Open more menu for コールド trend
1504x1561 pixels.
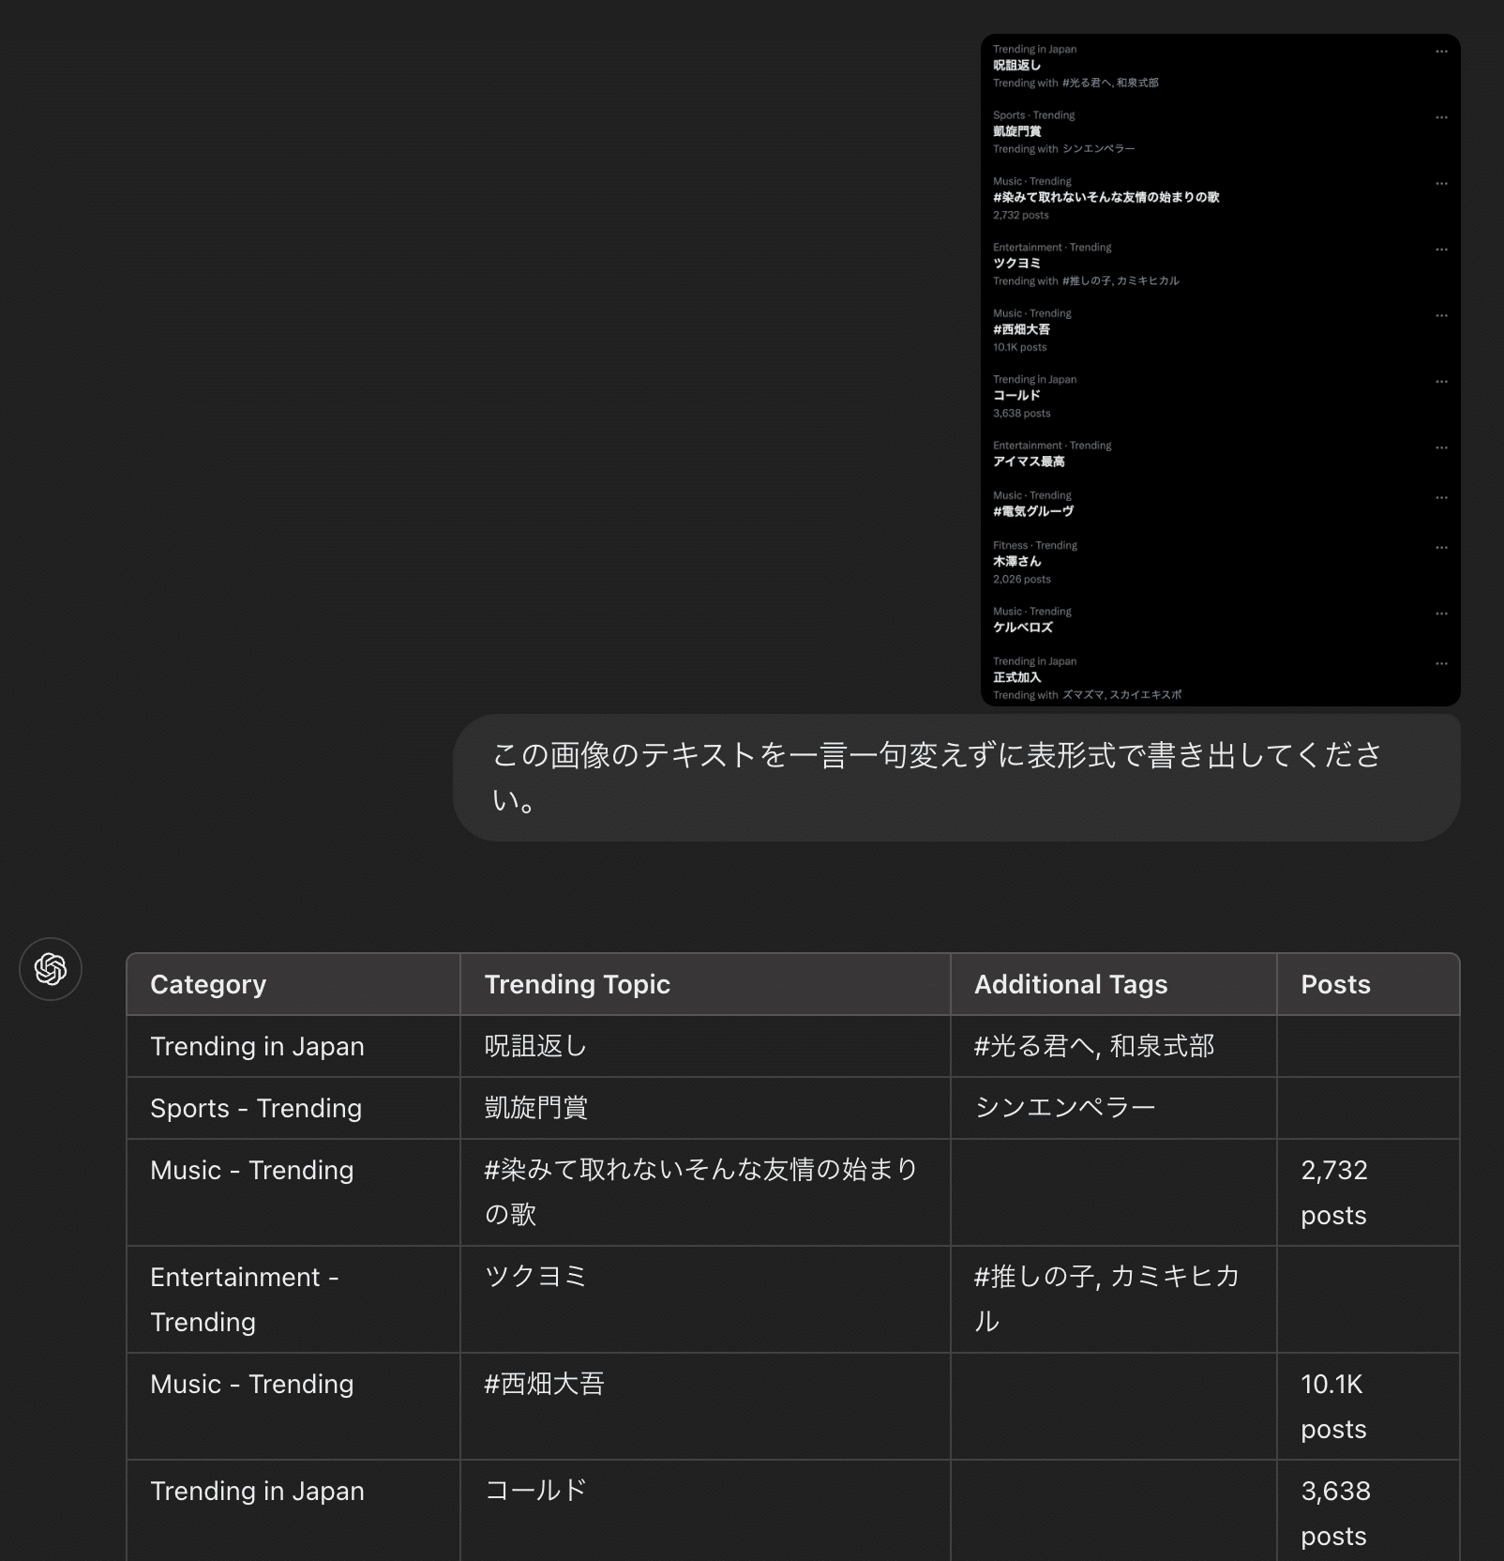[1441, 382]
